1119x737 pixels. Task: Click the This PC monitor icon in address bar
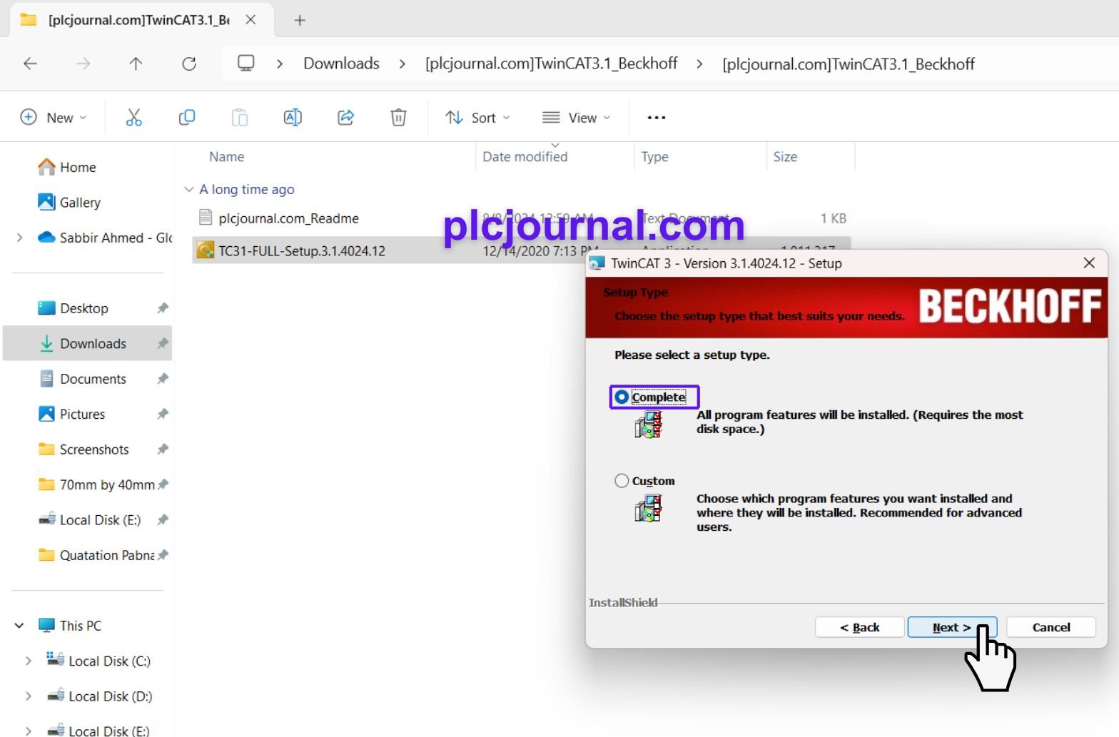click(246, 63)
